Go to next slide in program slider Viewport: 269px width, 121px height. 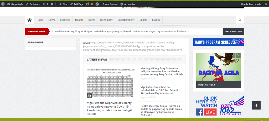[238, 55]
